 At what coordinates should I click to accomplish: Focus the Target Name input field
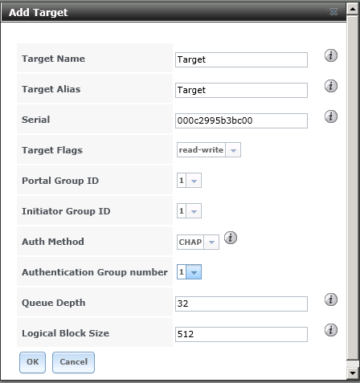[x=241, y=59]
